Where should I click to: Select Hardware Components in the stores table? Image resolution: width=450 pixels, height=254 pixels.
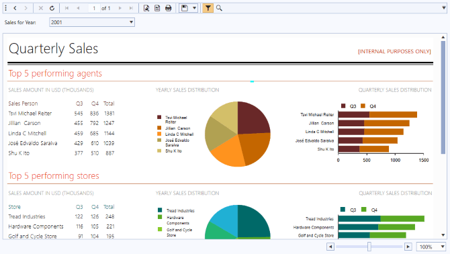36,226
